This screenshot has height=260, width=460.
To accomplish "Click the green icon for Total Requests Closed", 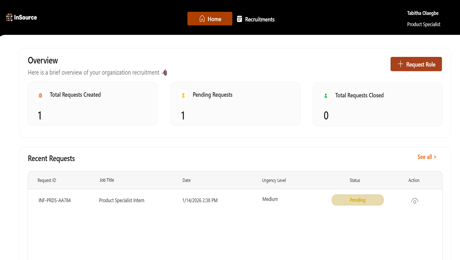I will pos(326,96).
